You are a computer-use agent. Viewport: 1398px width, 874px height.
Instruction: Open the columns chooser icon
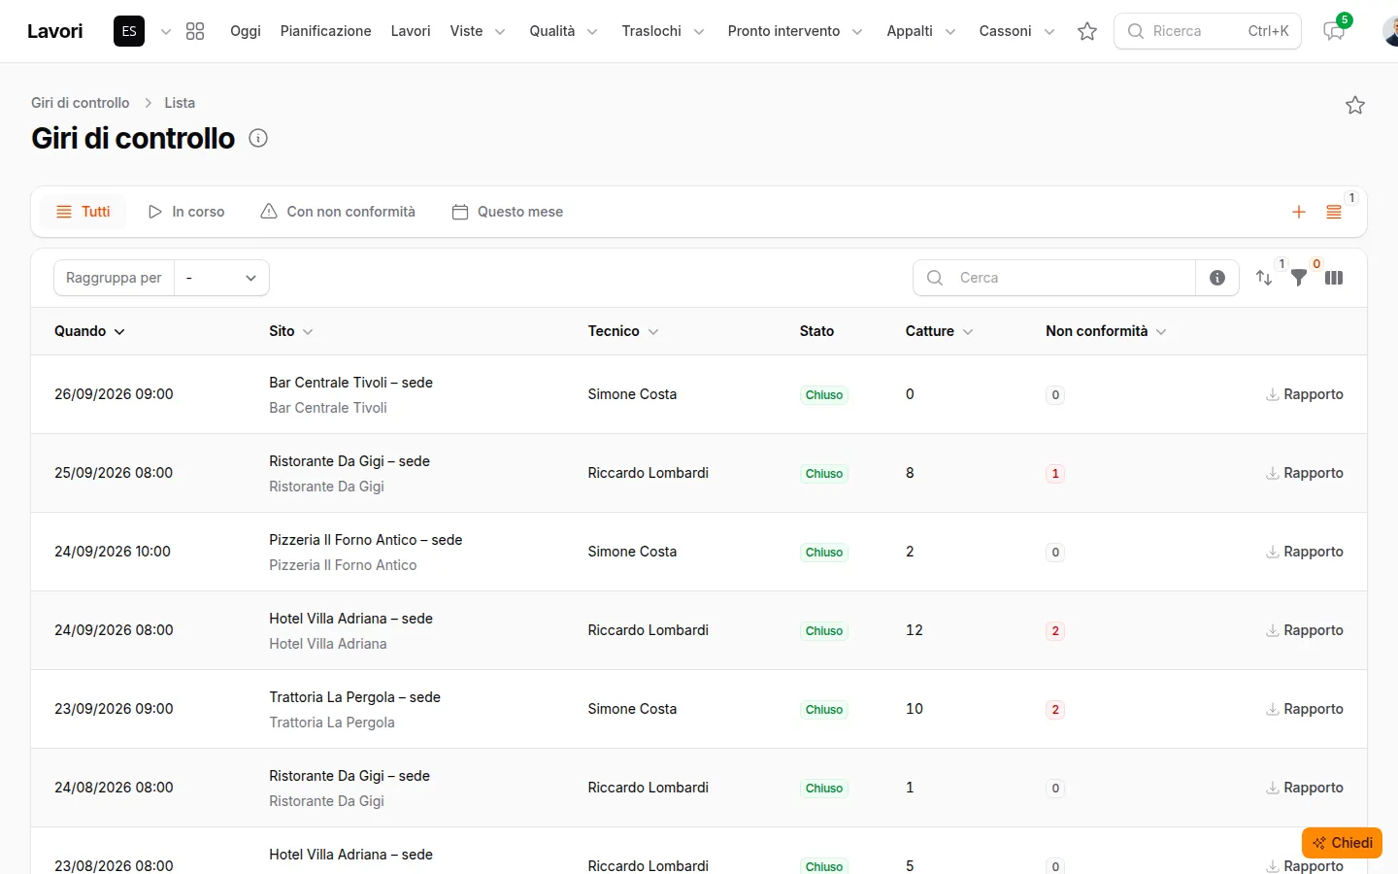click(x=1334, y=278)
